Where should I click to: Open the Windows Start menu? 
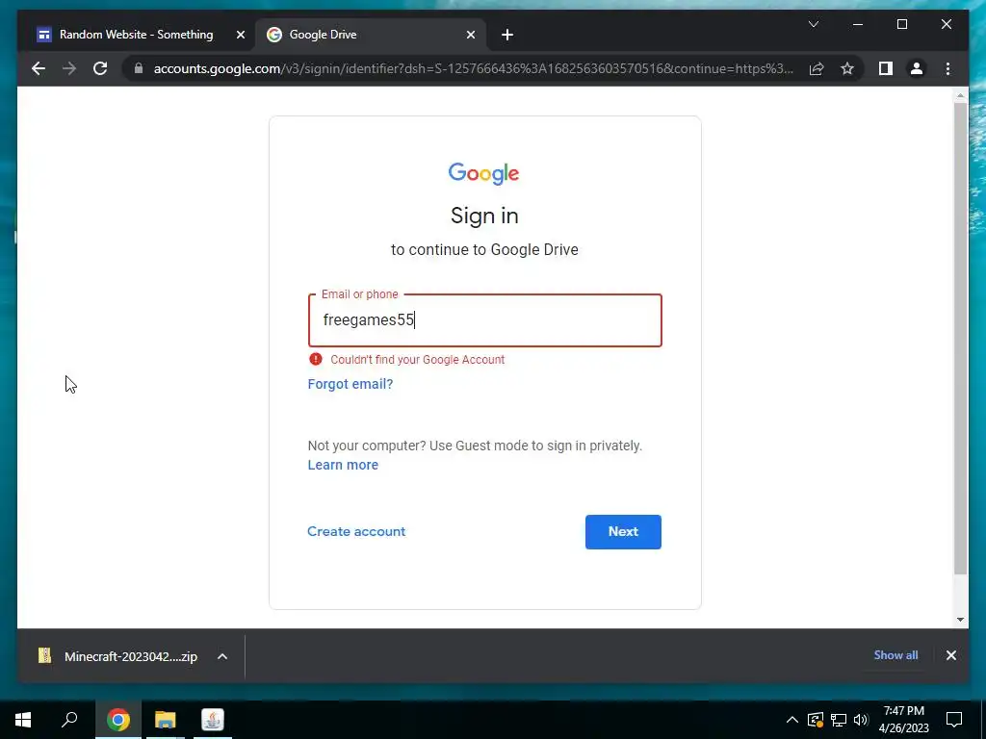pyautogui.click(x=23, y=720)
